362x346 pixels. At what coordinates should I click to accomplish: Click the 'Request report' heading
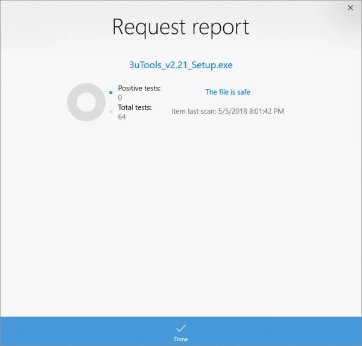pyautogui.click(x=181, y=28)
